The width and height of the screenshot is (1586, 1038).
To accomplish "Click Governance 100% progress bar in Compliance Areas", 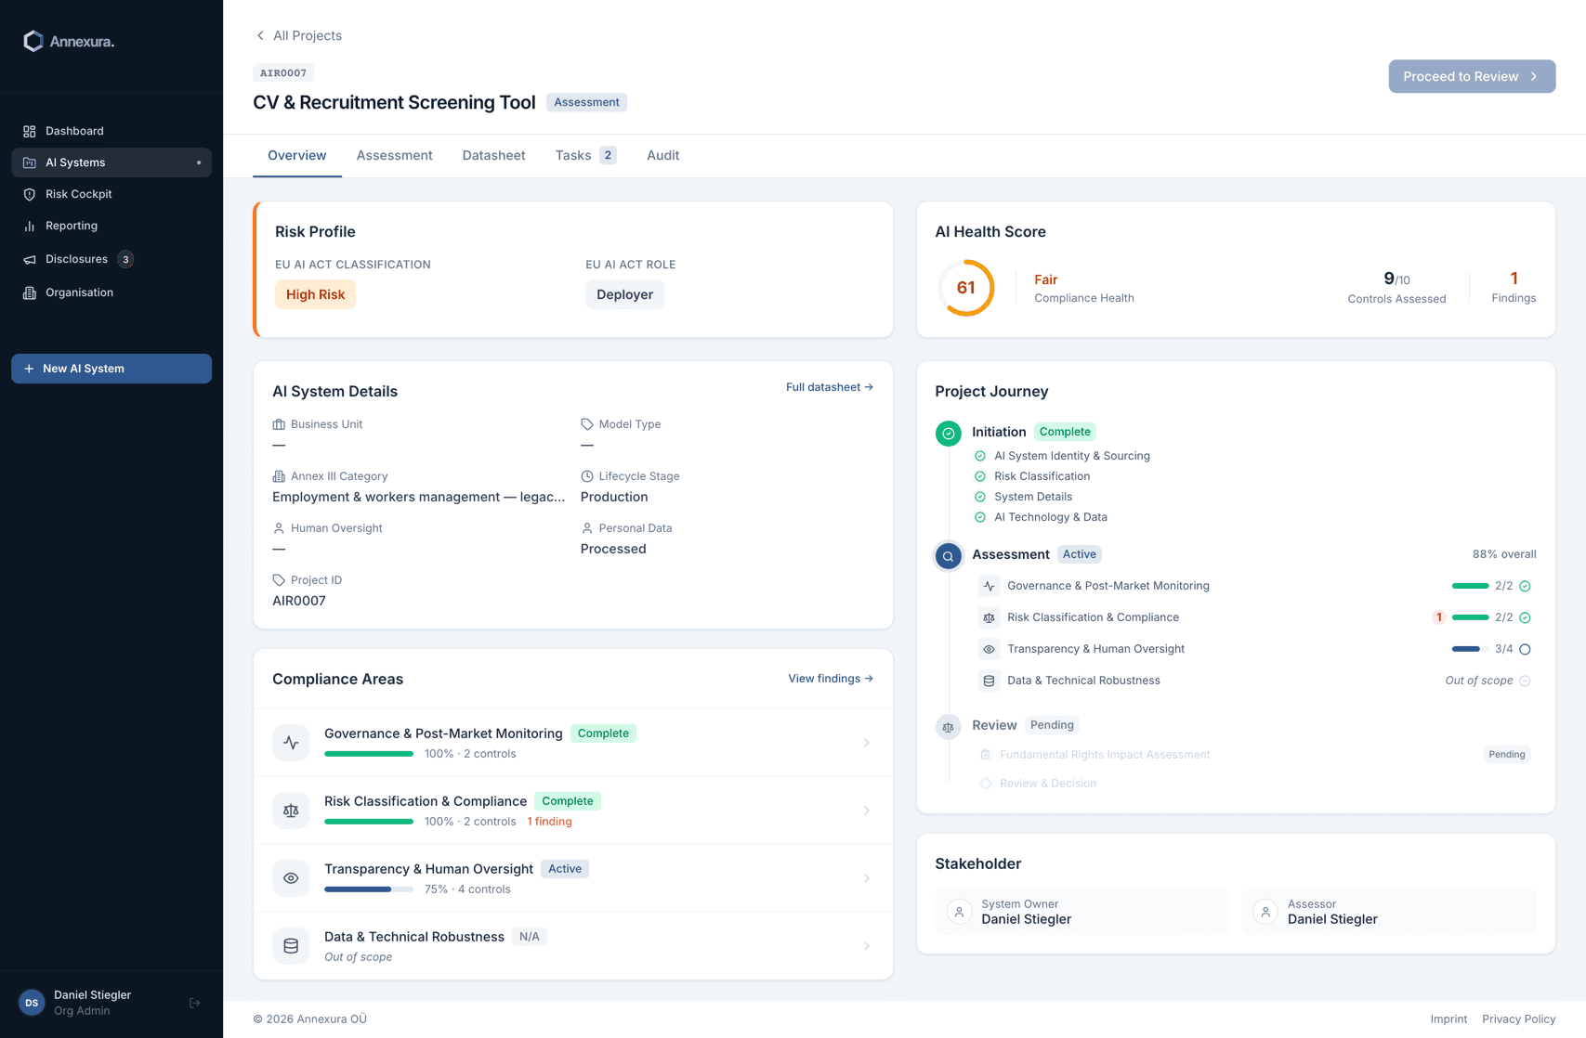I will (369, 754).
